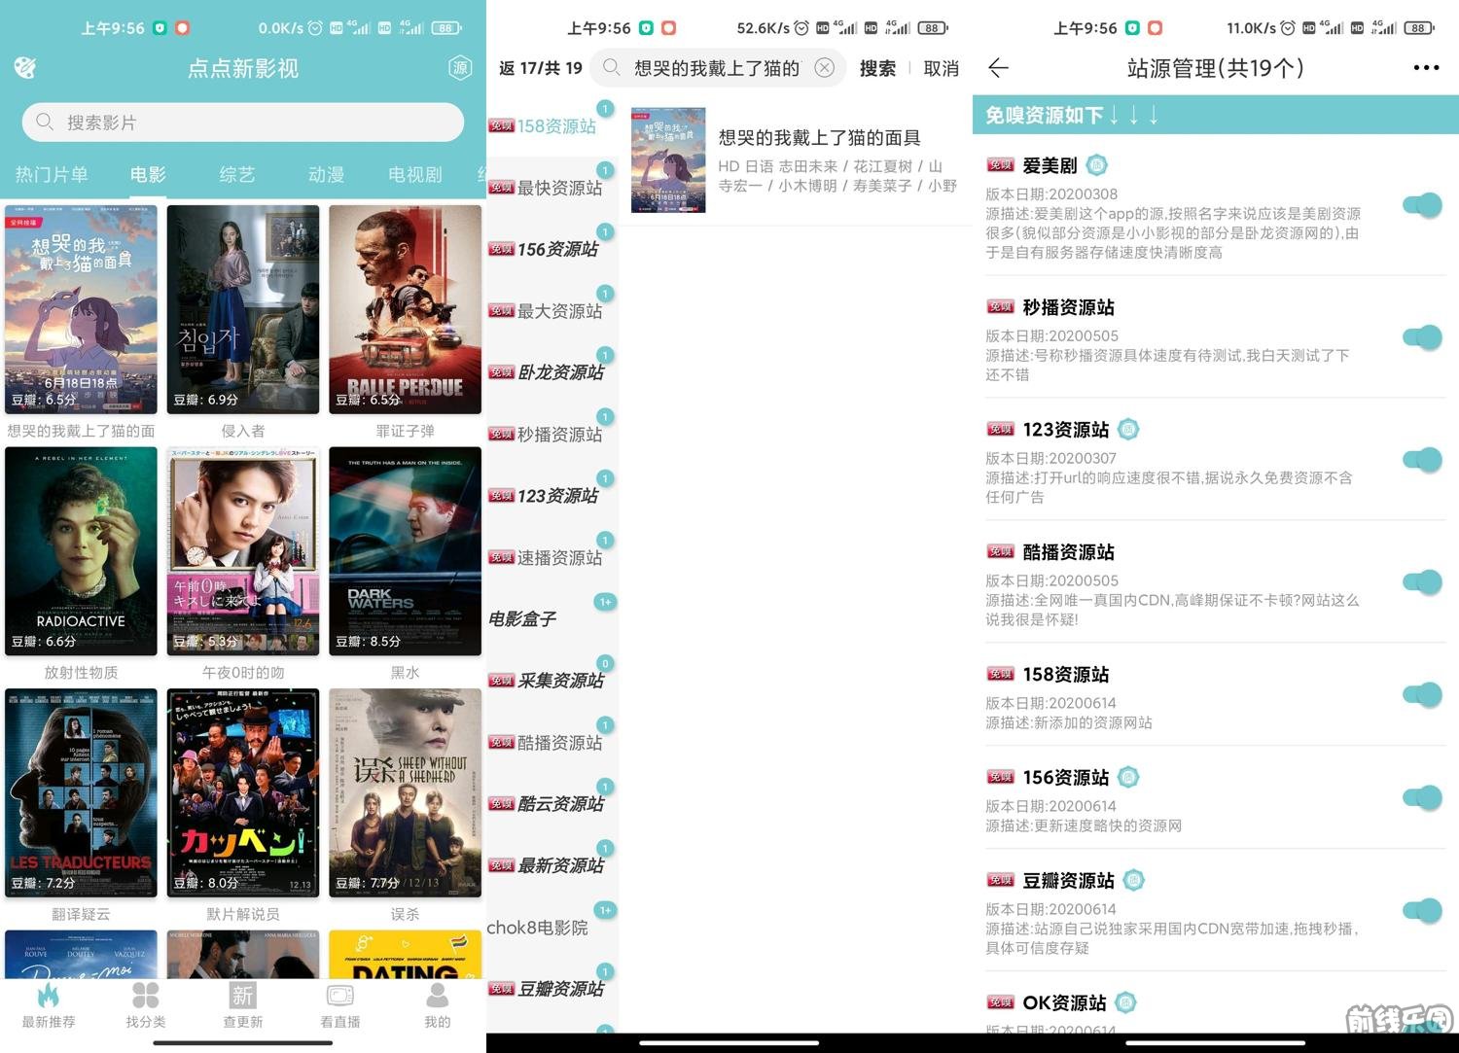
Task: Tap 返 17/共 19 back label
Action: coord(540,68)
